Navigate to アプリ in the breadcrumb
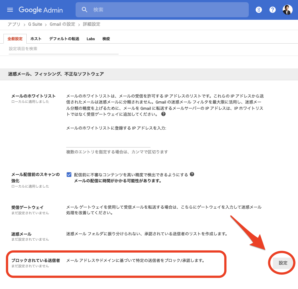Screen dimensions: 298x289 click(14, 24)
